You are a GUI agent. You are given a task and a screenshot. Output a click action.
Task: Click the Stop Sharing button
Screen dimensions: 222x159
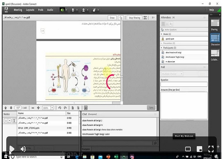point(134,18)
